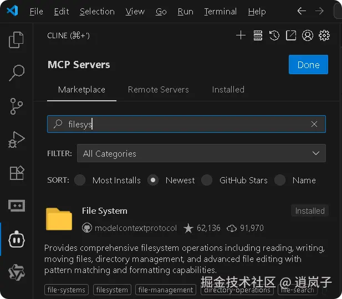Viewport: 342px width, 299px height.
Task: Open the Help menu
Action: click(x=257, y=11)
